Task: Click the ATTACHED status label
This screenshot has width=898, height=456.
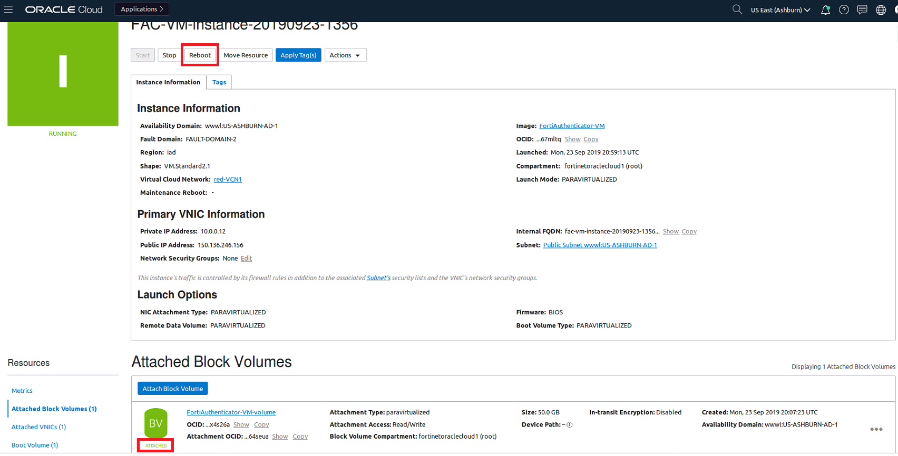Action: tap(156, 445)
